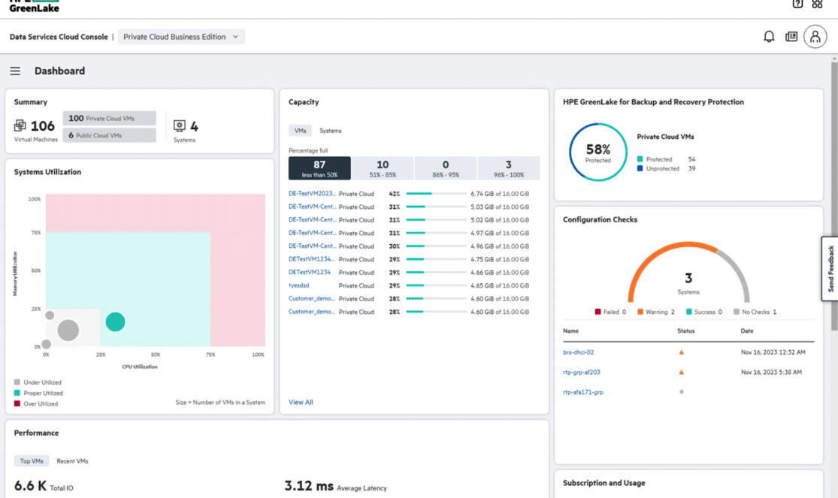The height and width of the screenshot is (498, 838).
Task: Click the 6 Public Cloud VMs button
Action: tap(110, 135)
